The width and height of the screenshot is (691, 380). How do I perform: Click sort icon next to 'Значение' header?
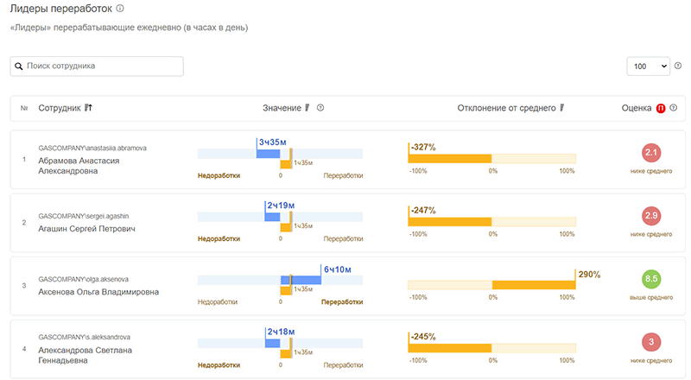[x=307, y=108]
